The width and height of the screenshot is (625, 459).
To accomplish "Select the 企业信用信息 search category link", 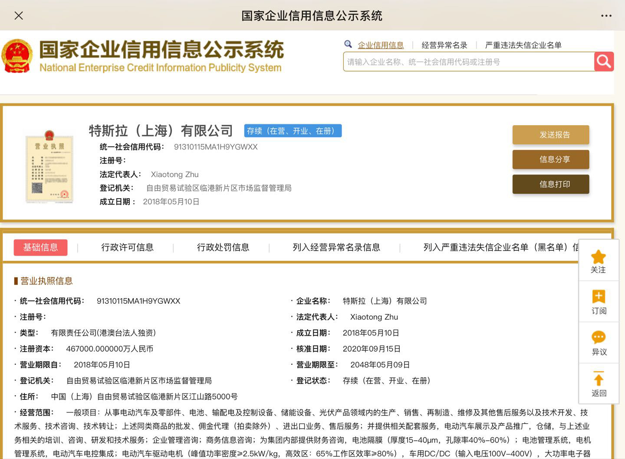I will point(380,45).
